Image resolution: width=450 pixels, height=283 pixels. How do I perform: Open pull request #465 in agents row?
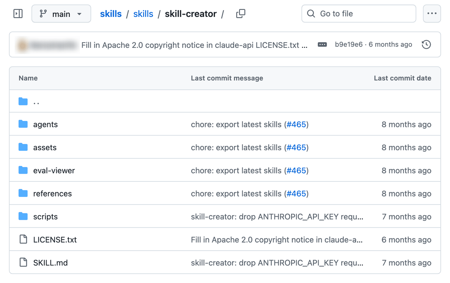[296, 124]
